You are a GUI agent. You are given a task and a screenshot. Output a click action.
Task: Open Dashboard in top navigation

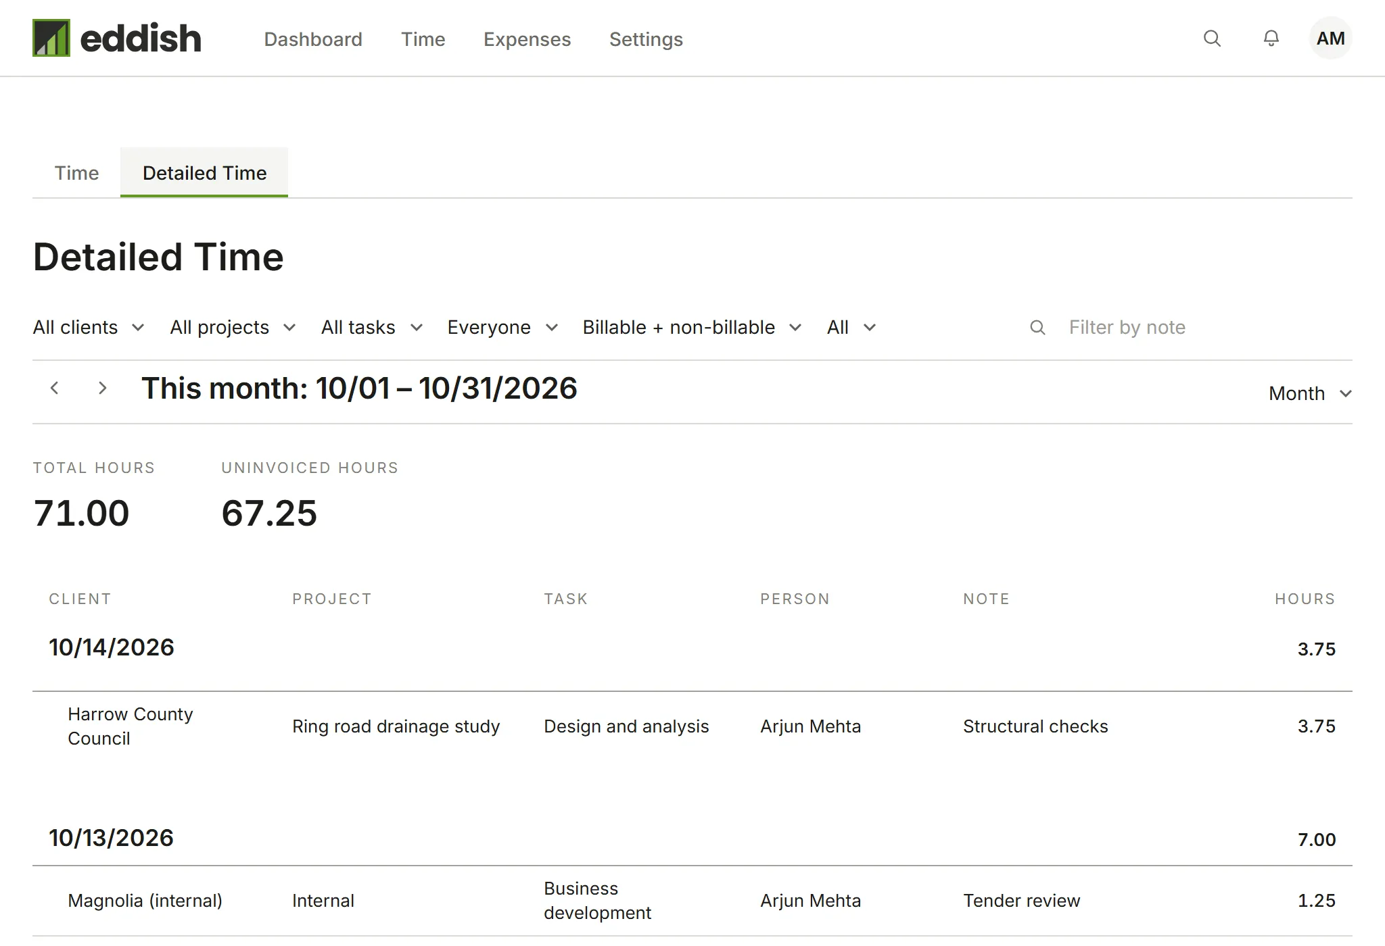click(313, 39)
